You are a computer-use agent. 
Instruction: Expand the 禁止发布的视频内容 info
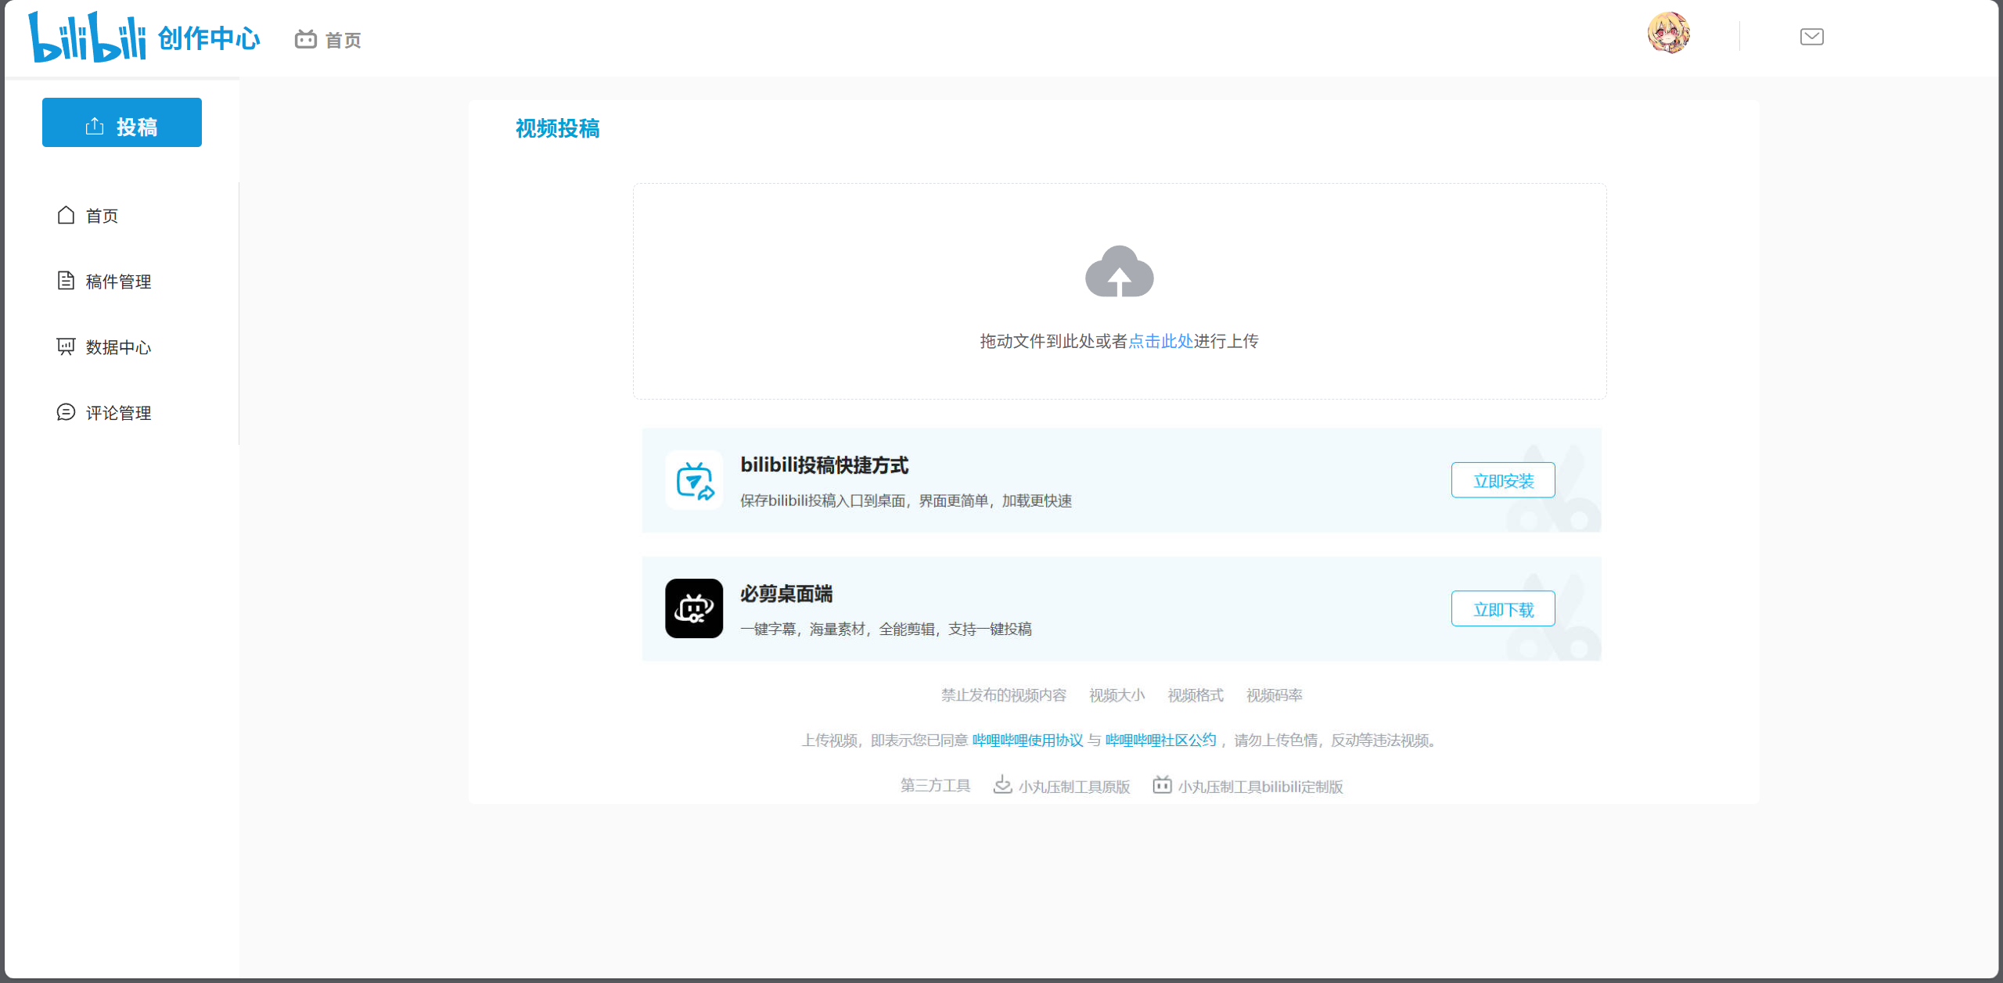(x=1003, y=695)
